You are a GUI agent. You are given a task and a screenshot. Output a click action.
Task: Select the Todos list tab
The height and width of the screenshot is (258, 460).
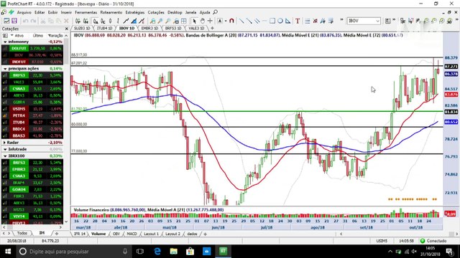pyautogui.click(x=22, y=233)
